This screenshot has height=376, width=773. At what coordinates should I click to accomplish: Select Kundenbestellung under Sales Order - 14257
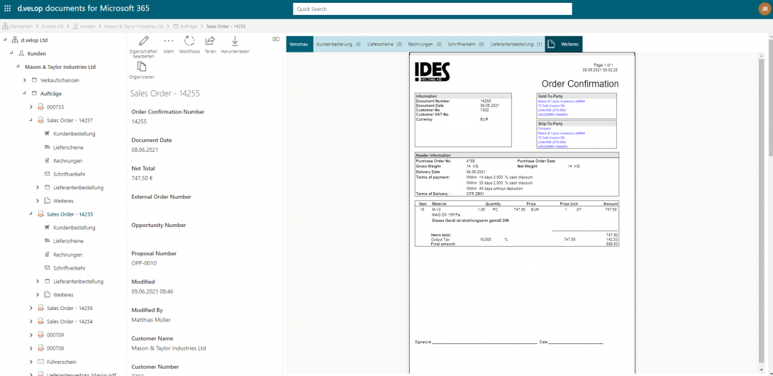pyautogui.click(x=74, y=133)
